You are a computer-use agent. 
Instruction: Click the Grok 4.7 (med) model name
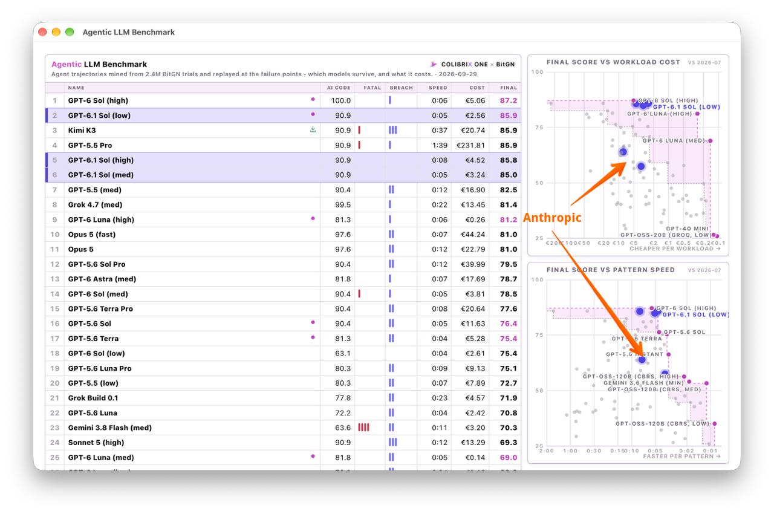[95, 205]
